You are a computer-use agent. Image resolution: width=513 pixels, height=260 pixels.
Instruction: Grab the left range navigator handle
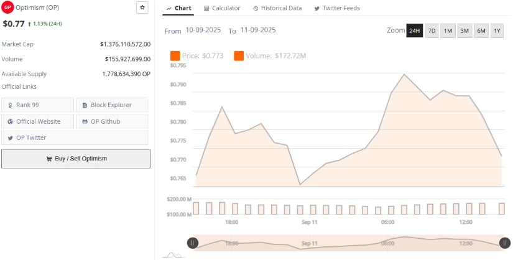(193, 243)
